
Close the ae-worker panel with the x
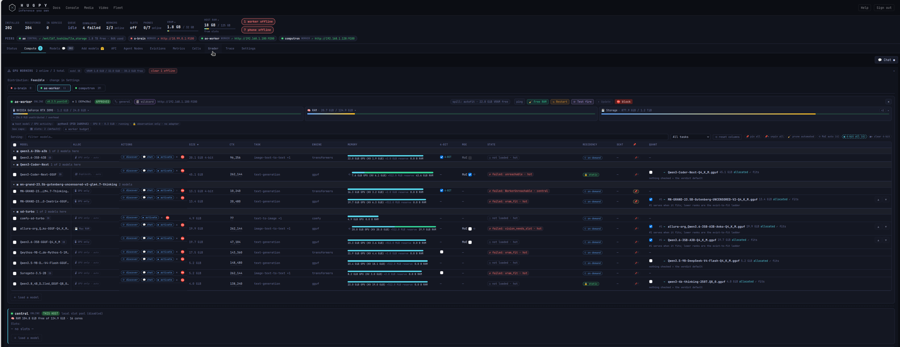click(888, 102)
